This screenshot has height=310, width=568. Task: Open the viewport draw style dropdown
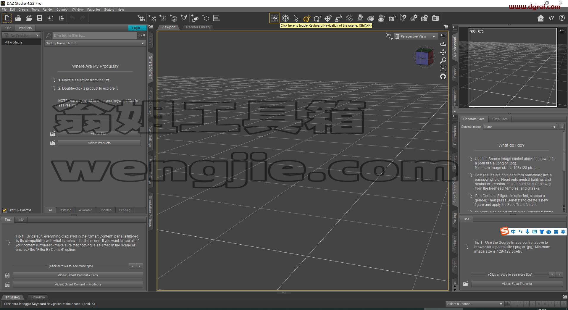(389, 36)
